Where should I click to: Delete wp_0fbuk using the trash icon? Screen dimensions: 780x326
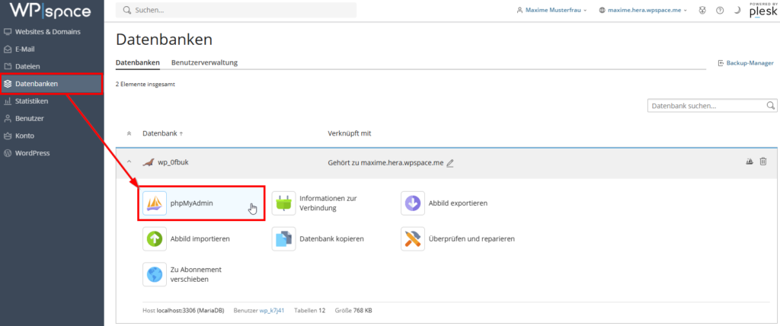[x=763, y=161]
